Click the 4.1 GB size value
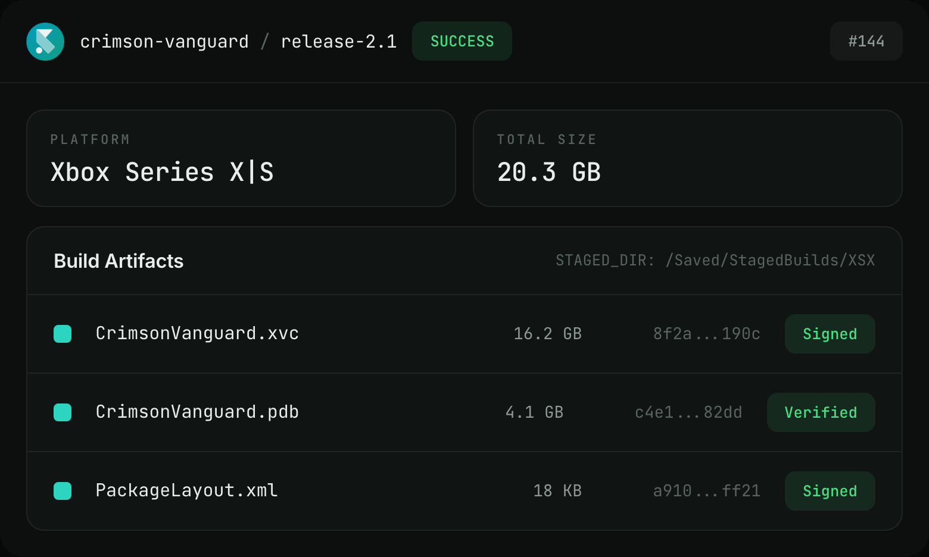 pyautogui.click(x=535, y=412)
